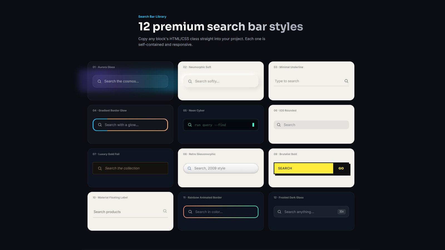The height and width of the screenshot is (250, 445).
Task: Click the GO button in Brutalist Bold search
Action: 341,168
